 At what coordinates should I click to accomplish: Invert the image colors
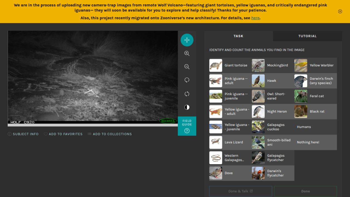[x=187, y=107]
